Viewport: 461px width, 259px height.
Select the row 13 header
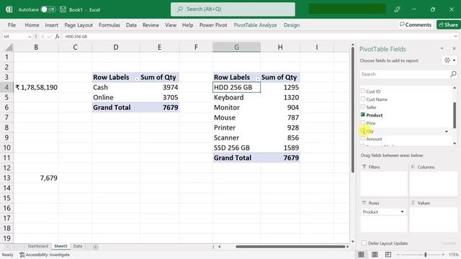point(6,178)
